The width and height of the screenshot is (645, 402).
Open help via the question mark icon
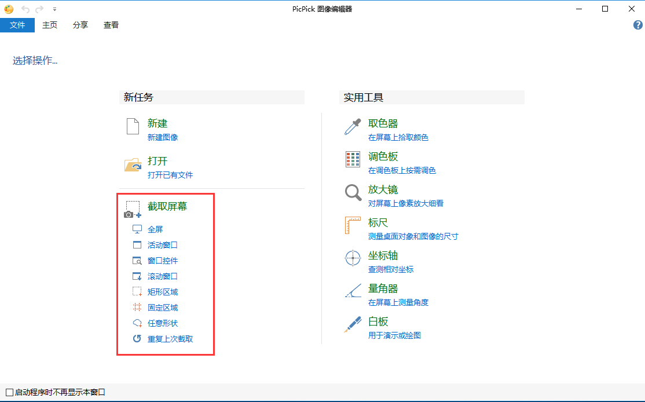click(x=637, y=25)
